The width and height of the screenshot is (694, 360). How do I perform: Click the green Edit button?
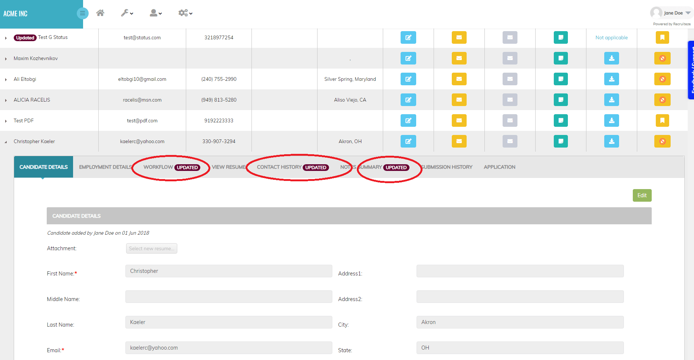pos(642,195)
